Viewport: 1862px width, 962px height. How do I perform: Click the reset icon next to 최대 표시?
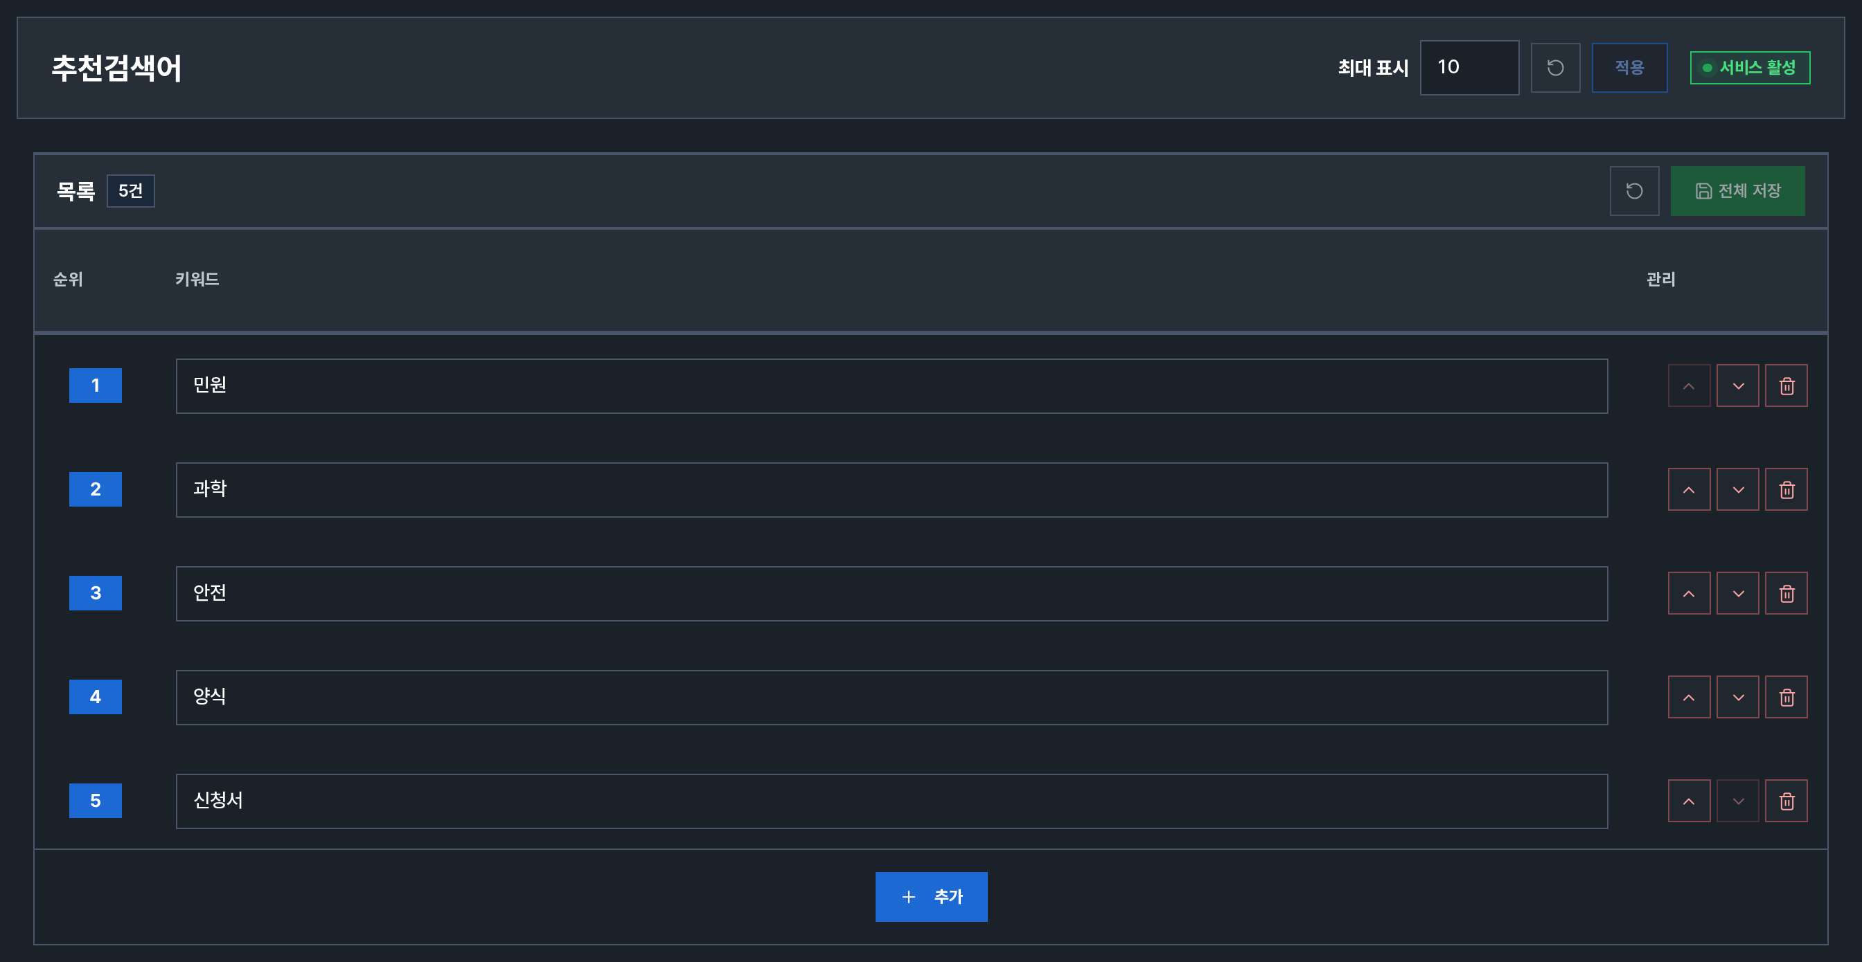[1555, 68]
